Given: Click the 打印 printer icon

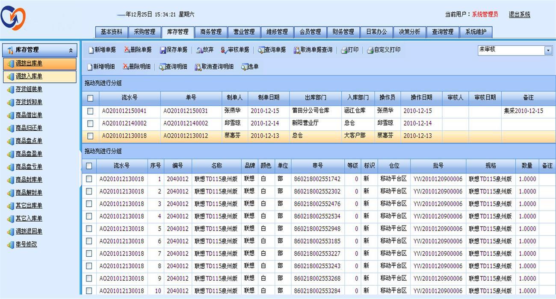Looking at the screenshot, I should 344,50.
